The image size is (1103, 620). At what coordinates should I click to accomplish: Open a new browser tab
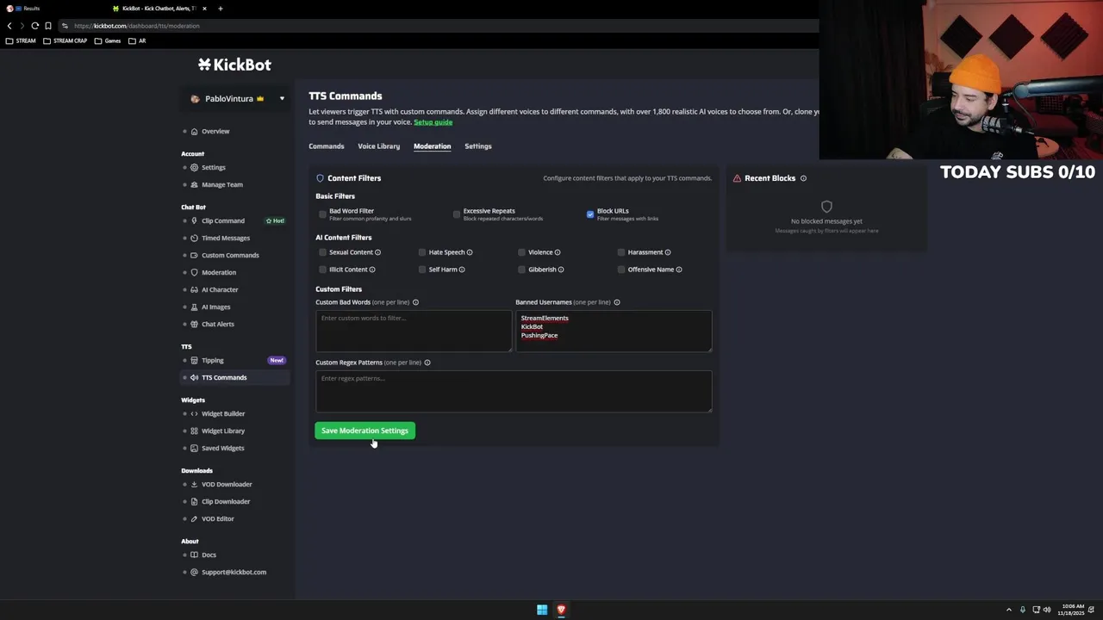click(x=221, y=9)
